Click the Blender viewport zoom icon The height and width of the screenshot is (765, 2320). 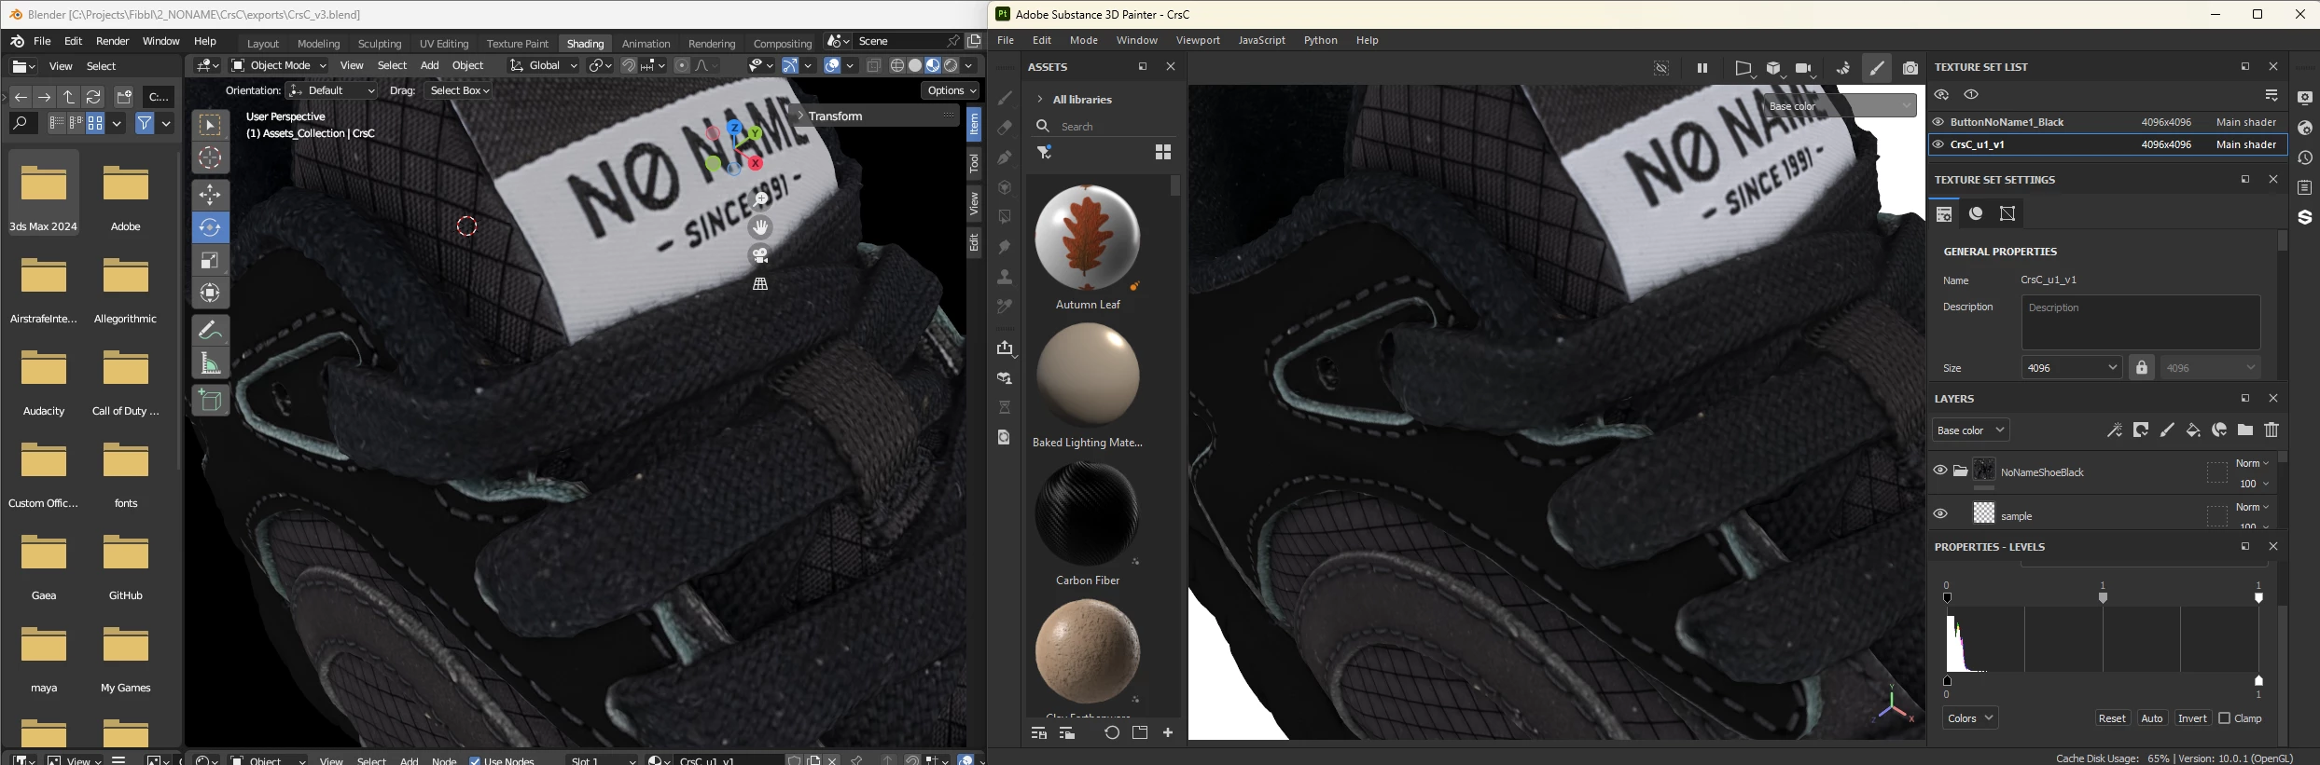[x=760, y=199]
